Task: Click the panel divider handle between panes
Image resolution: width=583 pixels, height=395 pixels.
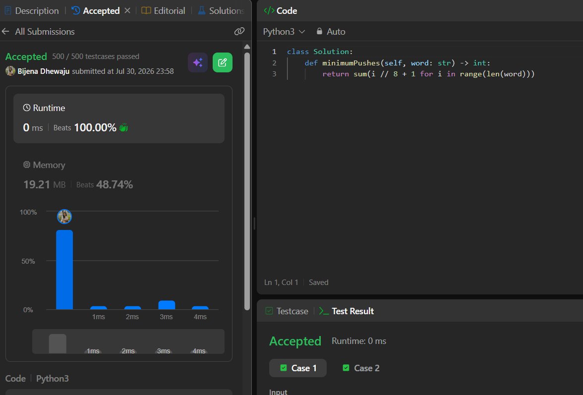Action: pyautogui.click(x=254, y=224)
